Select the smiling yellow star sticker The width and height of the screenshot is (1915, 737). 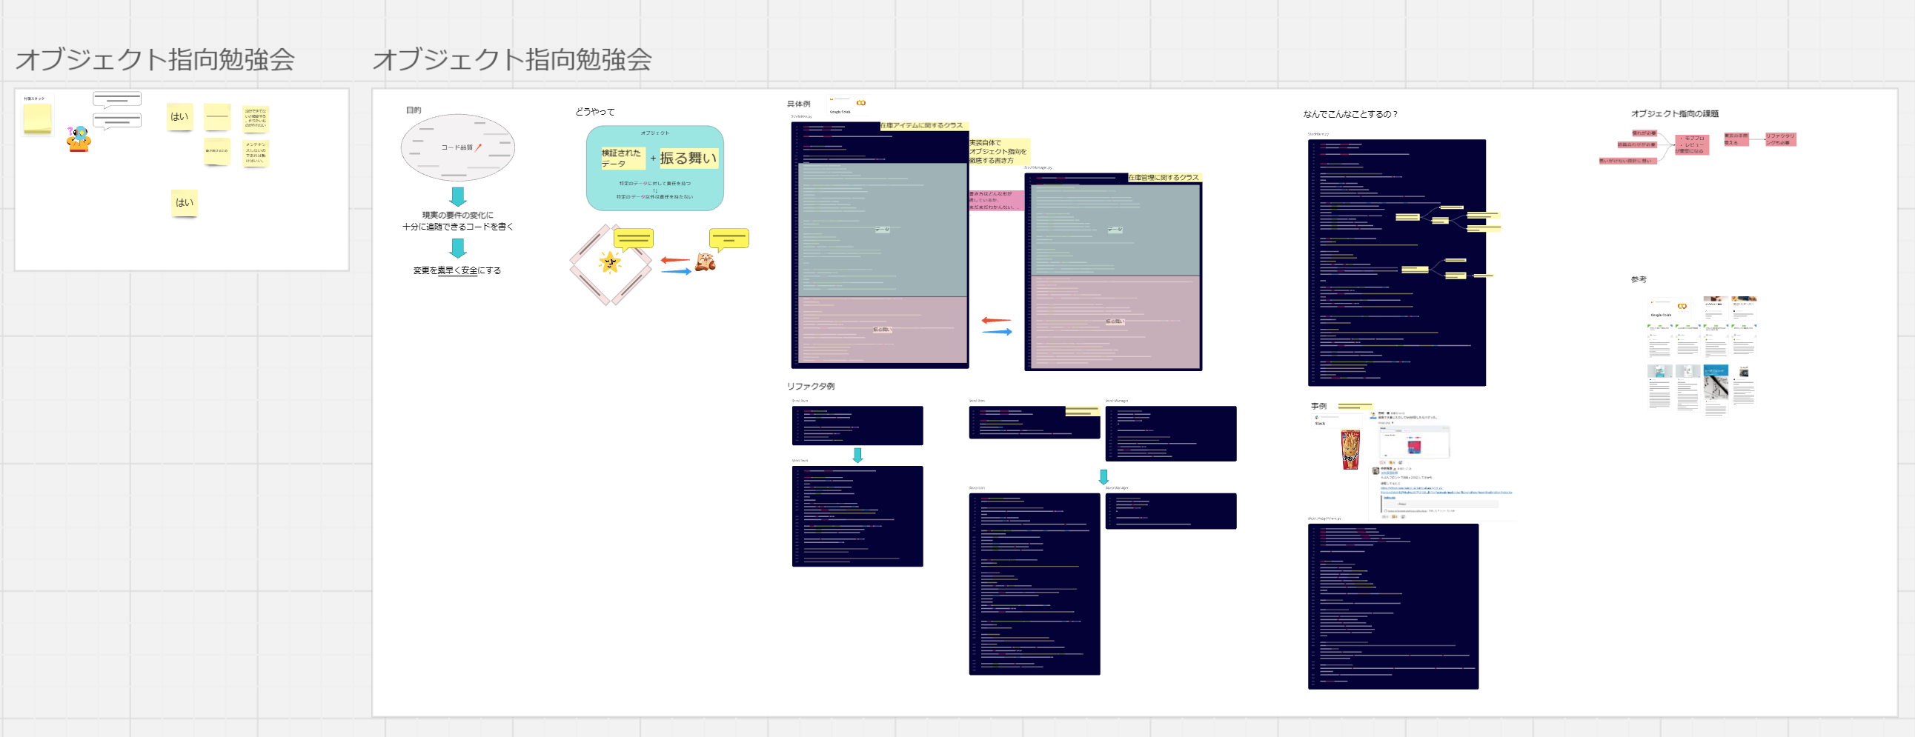610,262
